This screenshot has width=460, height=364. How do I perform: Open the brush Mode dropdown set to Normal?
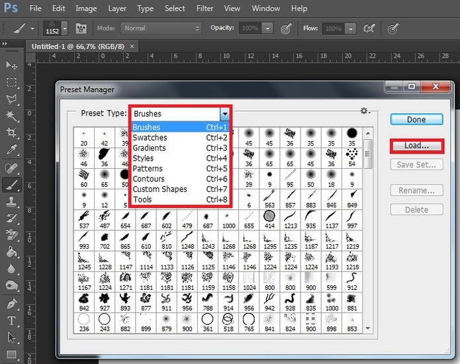(161, 28)
